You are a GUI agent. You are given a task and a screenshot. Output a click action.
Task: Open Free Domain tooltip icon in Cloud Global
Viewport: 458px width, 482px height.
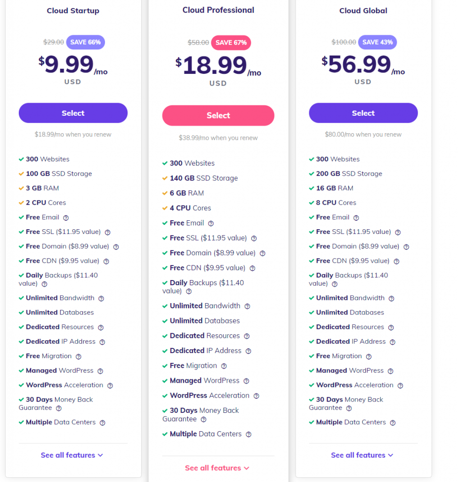(406, 247)
